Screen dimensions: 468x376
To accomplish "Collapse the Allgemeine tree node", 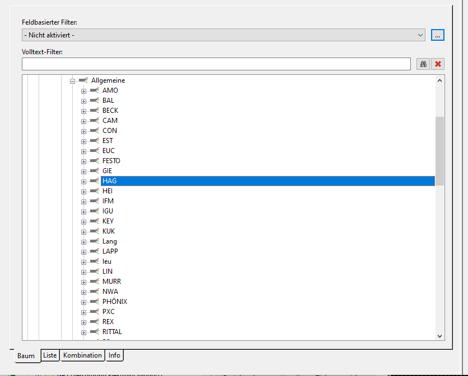I will [x=73, y=81].
